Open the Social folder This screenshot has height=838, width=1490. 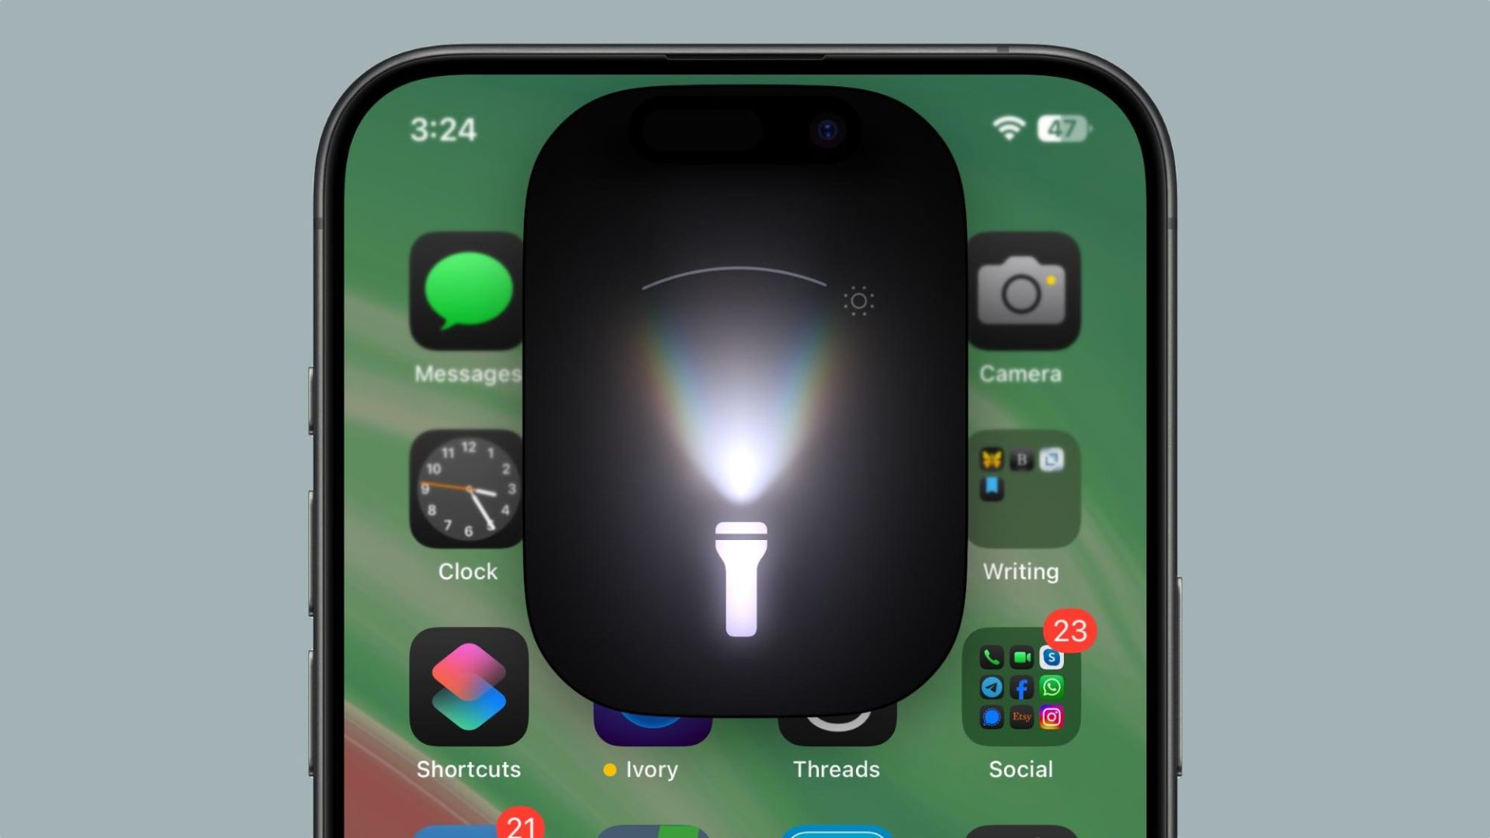click(1021, 691)
